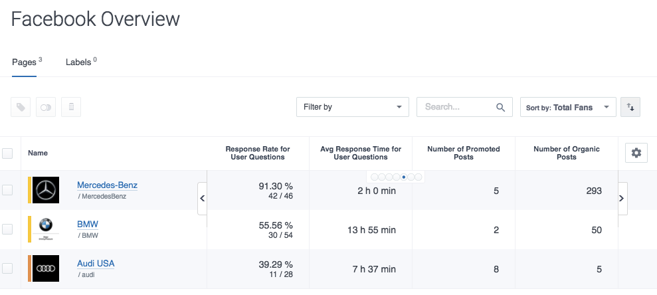The width and height of the screenshot is (657, 295).
Task: Click the toggle switch icon button
Action: tap(46, 107)
